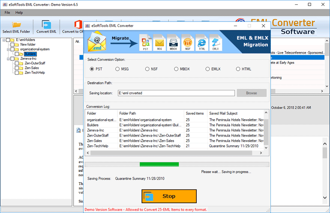Click the New folder icon in tree
330x213 pixels.
[x=17, y=45]
